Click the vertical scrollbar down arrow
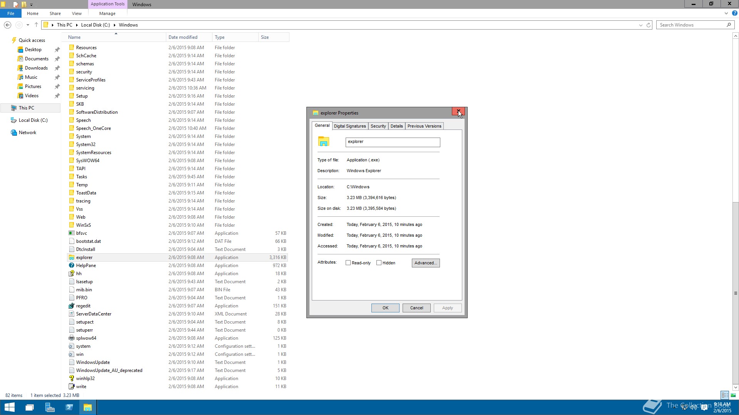The width and height of the screenshot is (739, 415). tap(736, 387)
